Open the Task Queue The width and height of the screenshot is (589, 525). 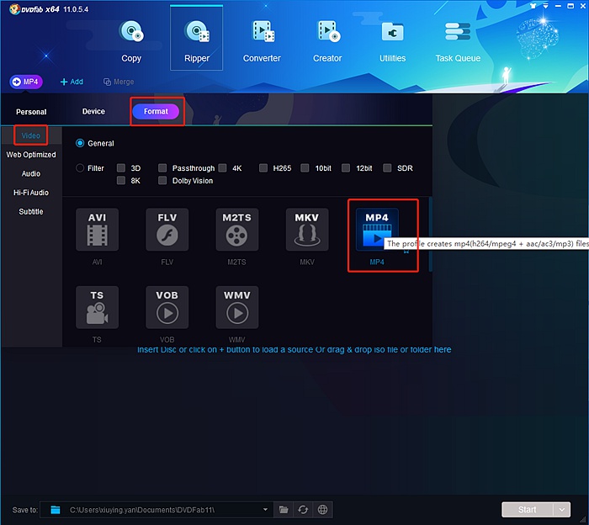[x=458, y=41]
